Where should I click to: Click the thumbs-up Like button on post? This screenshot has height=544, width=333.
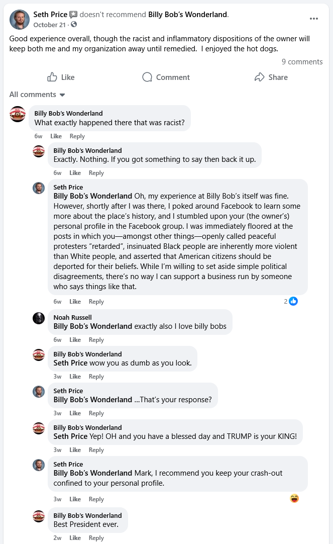[61, 77]
